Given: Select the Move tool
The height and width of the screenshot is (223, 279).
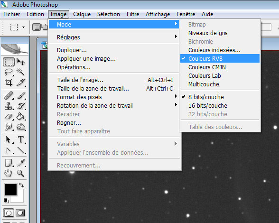Looking at the screenshot, I should (20, 62).
